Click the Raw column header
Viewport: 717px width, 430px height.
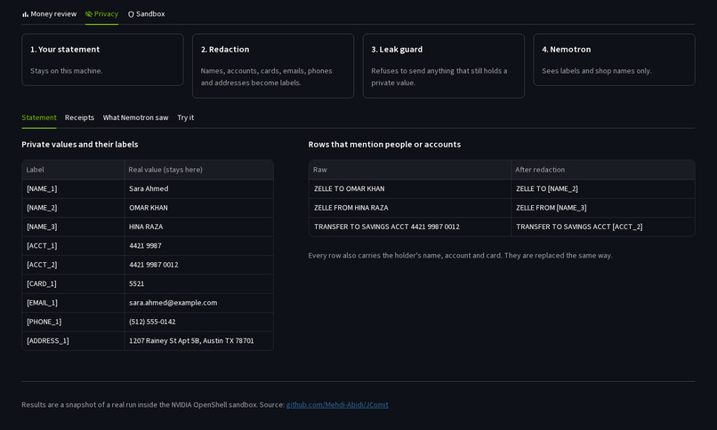410,170
